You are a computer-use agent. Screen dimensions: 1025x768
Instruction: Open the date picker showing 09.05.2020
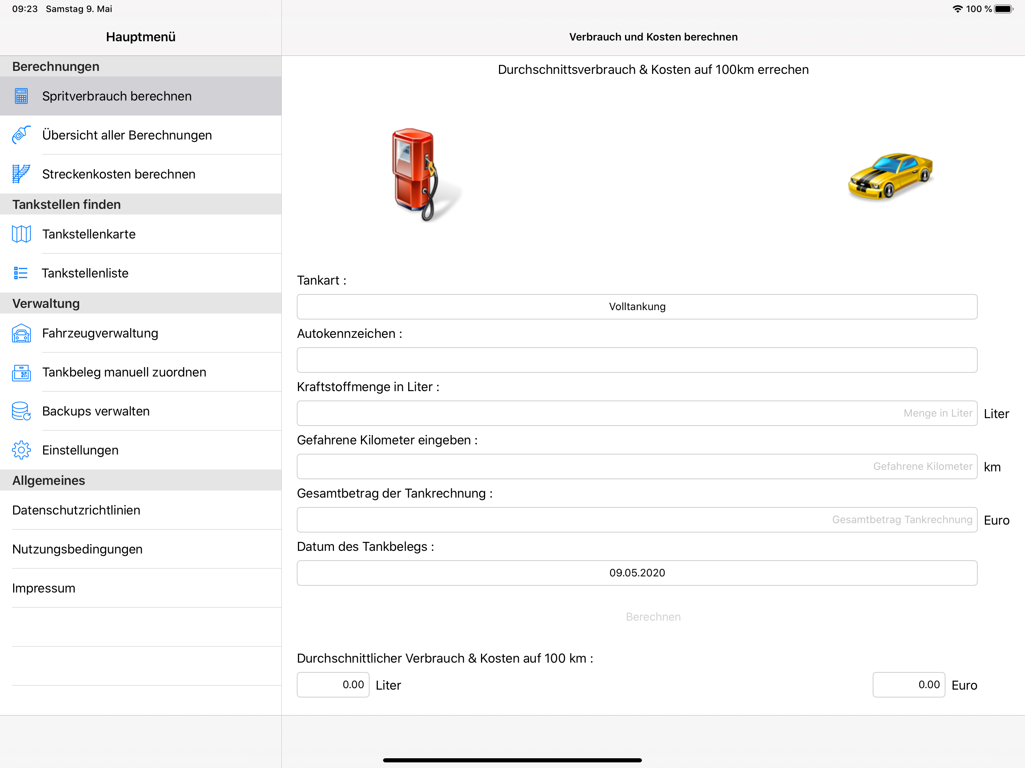click(x=637, y=573)
